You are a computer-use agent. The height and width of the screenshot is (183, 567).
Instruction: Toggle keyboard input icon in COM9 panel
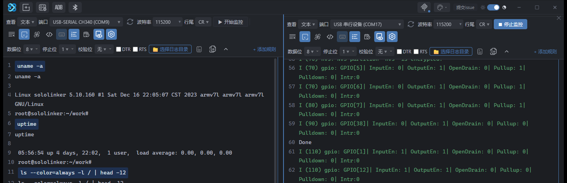62,34
